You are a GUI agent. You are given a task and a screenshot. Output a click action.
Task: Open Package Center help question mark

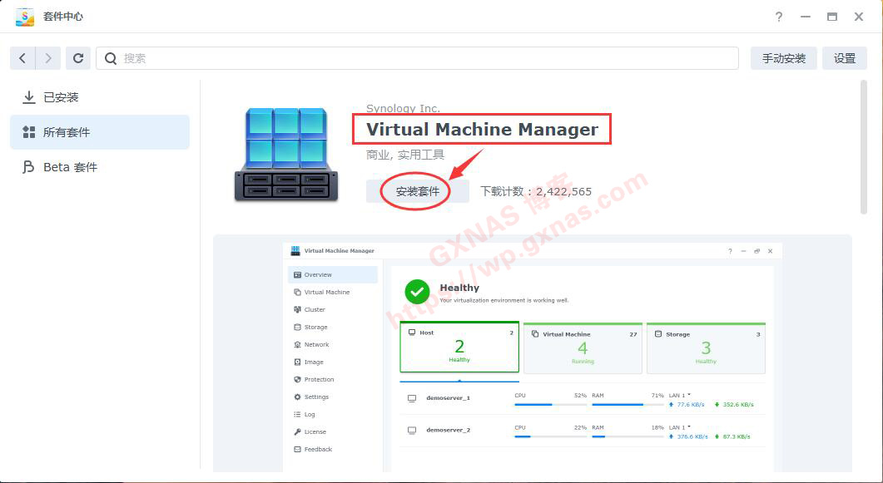[x=780, y=17]
